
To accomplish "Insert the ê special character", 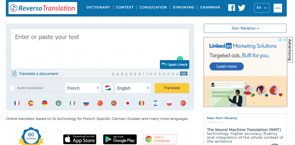I will (x=140, y=74).
